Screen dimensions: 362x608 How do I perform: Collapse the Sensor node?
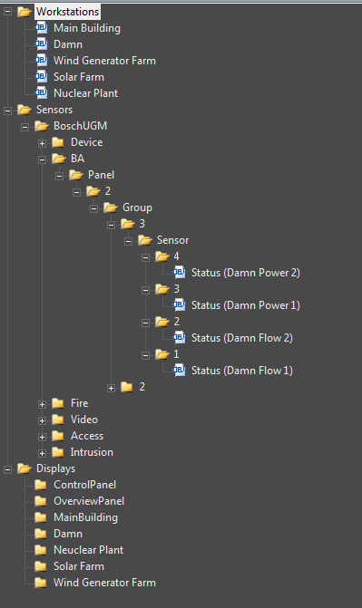[x=128, y=241]
